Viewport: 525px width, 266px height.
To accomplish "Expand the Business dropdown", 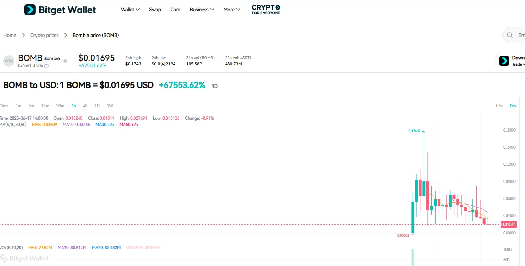I will pyautogui.click(x=202, y=9).
